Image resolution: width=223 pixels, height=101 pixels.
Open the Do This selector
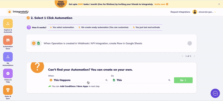(142, 80)
